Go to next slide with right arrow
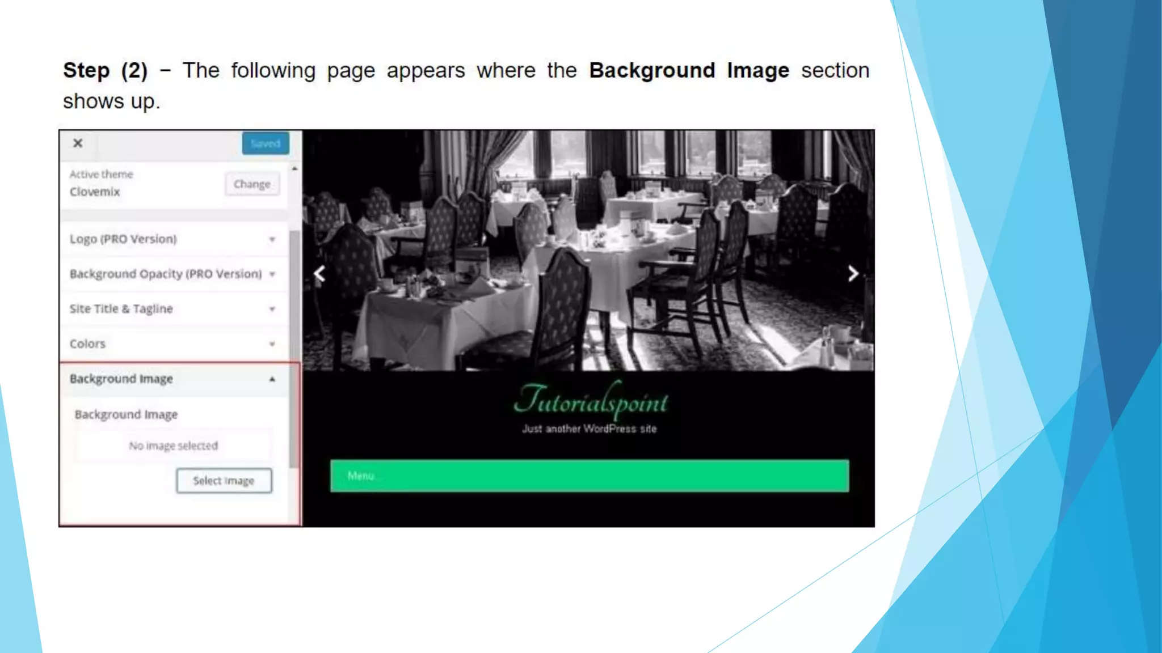 [853, 274]
